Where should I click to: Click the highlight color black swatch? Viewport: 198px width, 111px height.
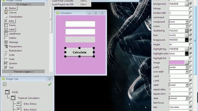187,54
